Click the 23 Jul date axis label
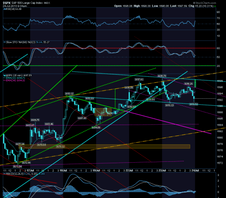This screenshot has height=198, width=226. click(162, 171)
